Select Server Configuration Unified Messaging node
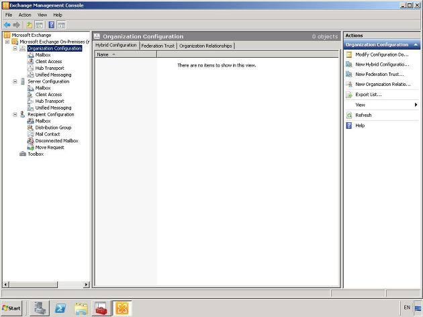This screenshot has width=423, height=317. click(x=53, y=107)
